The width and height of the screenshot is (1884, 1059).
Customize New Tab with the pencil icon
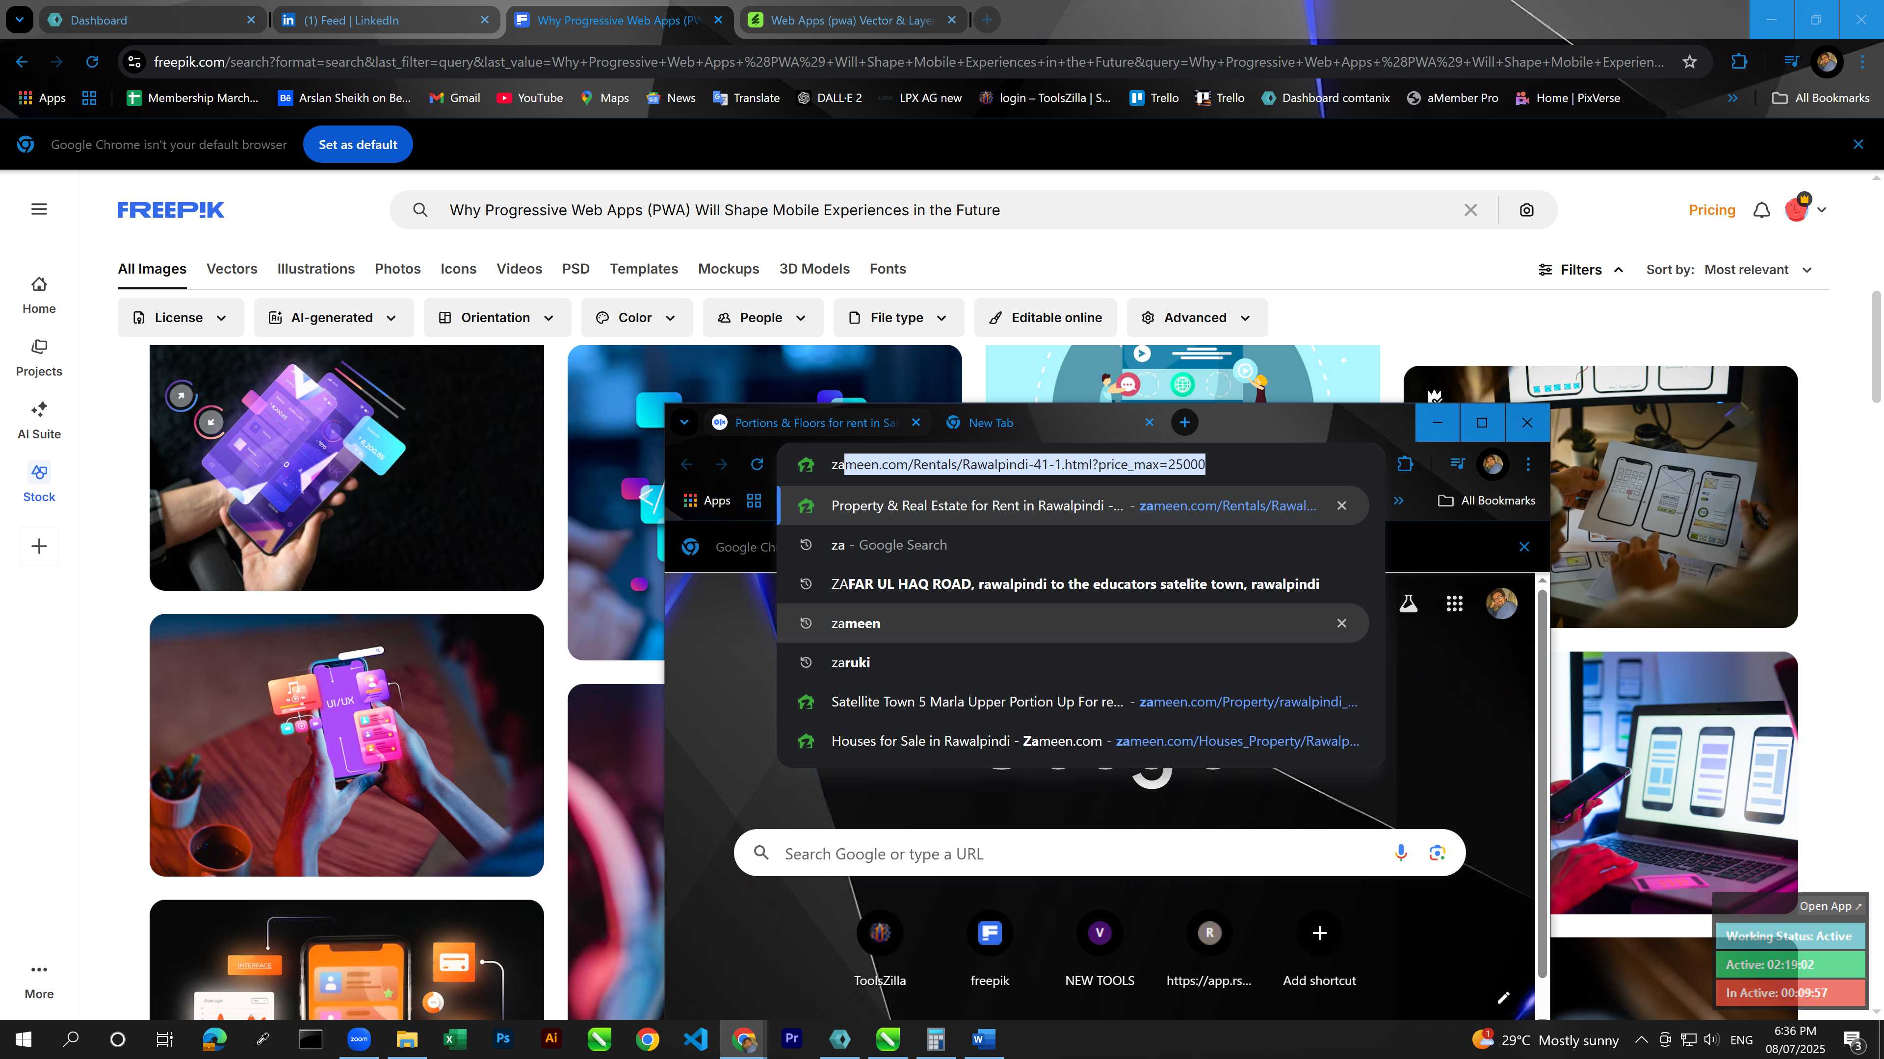[x=1503, y=998]
